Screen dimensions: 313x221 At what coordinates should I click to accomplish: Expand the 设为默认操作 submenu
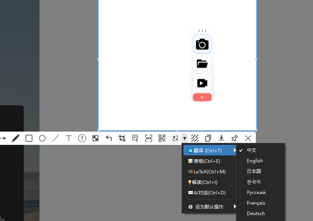[210, 207]
